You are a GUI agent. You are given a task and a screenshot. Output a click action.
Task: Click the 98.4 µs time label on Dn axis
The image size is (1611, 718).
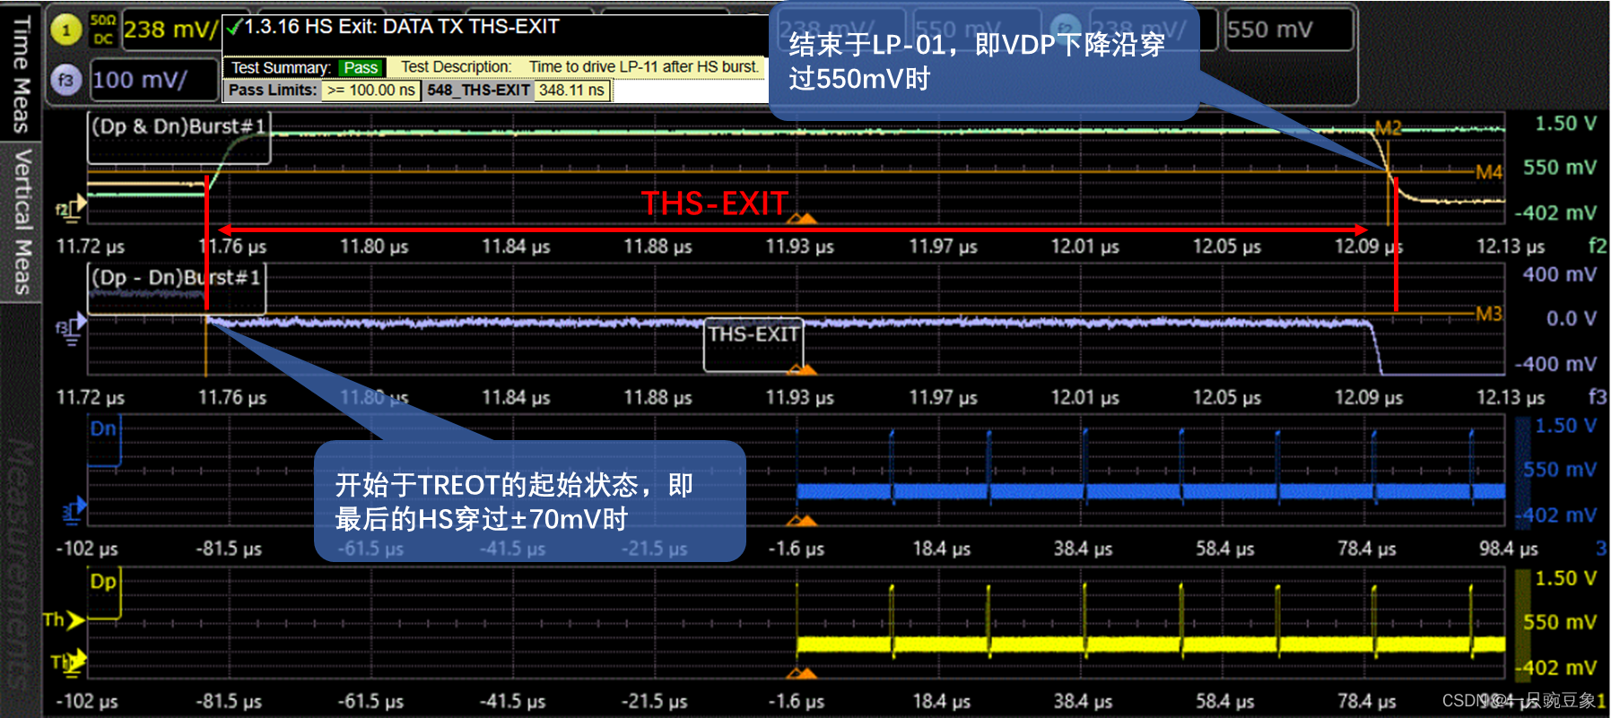pos(1509,548)
